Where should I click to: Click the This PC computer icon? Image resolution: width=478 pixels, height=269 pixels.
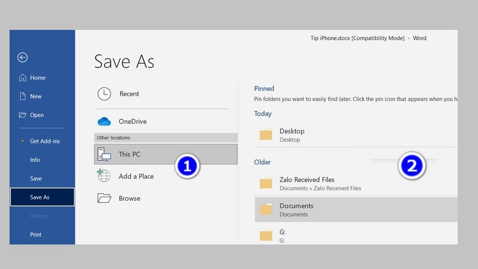tap(104, 154)
